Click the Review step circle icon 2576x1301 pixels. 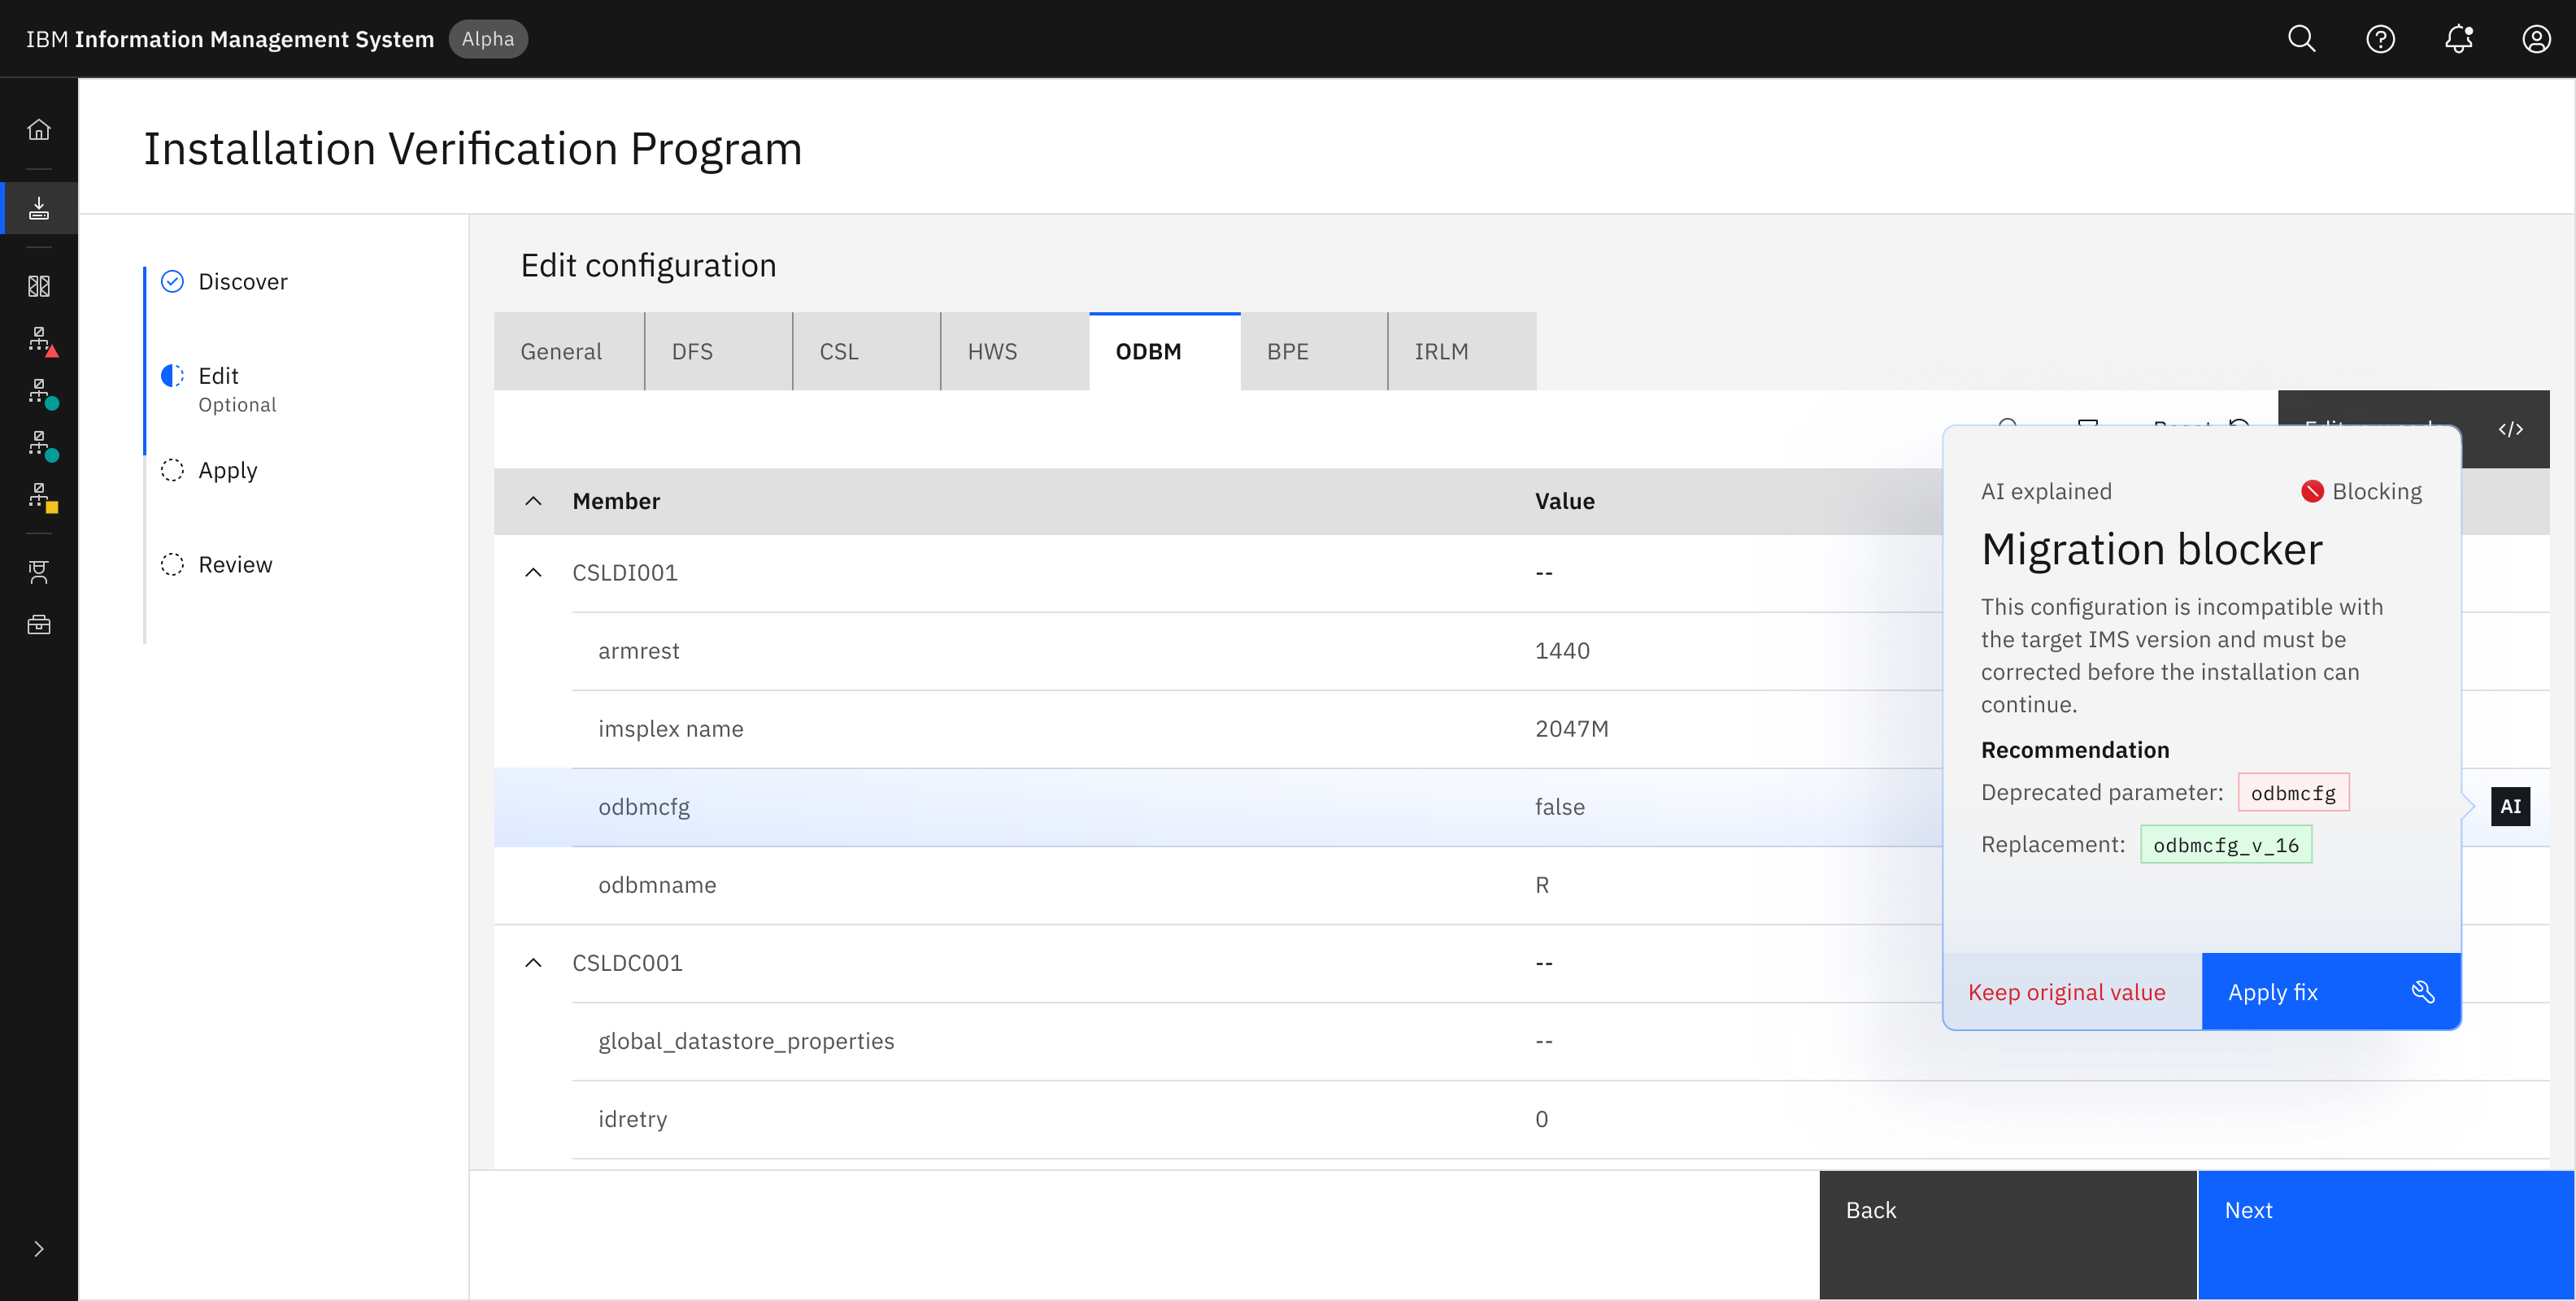(172, 564)
